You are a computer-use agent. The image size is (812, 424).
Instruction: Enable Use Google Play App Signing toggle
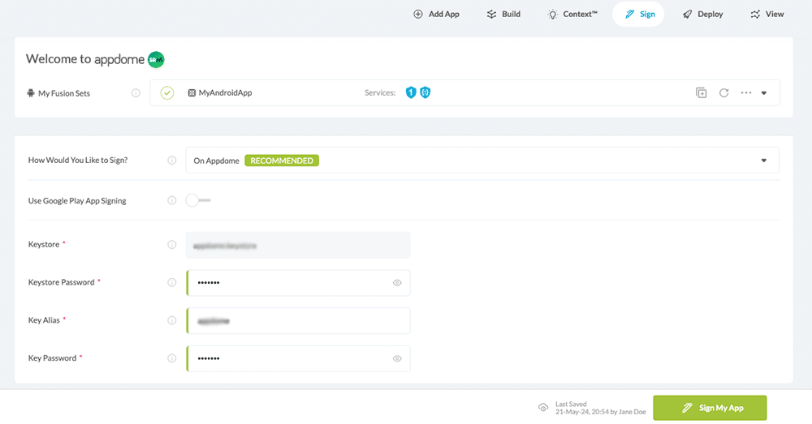pyautogui.click(x=197, y=200)
